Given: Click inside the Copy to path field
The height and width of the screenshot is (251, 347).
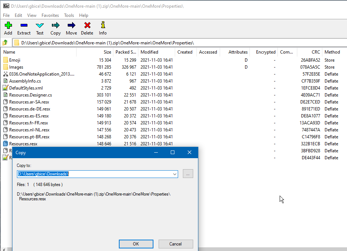Looking at the screenshot, I should click(92, 174).
